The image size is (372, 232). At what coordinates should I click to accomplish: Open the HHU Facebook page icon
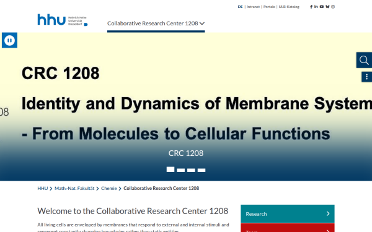(x=311, y=7)
